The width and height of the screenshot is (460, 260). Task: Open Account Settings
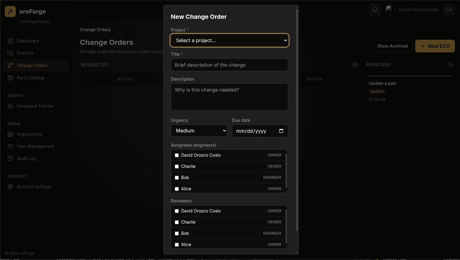coord(36,187)
